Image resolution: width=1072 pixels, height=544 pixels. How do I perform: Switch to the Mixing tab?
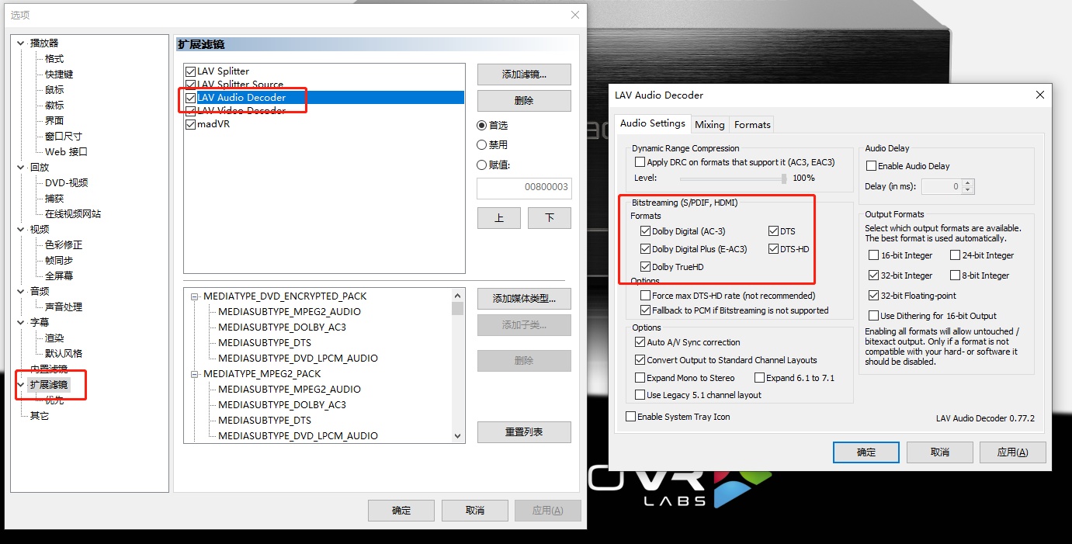[709, 125]
